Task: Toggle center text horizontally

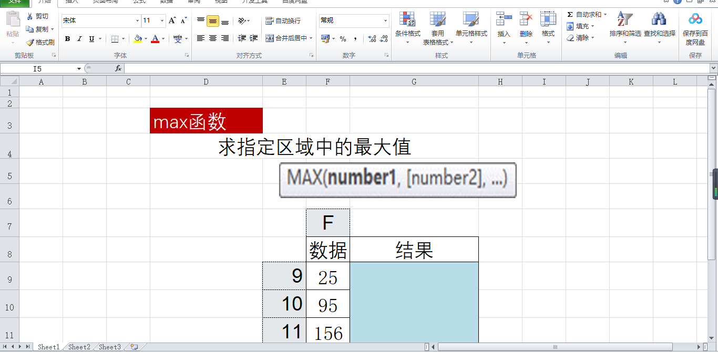Action: (213, 38)
